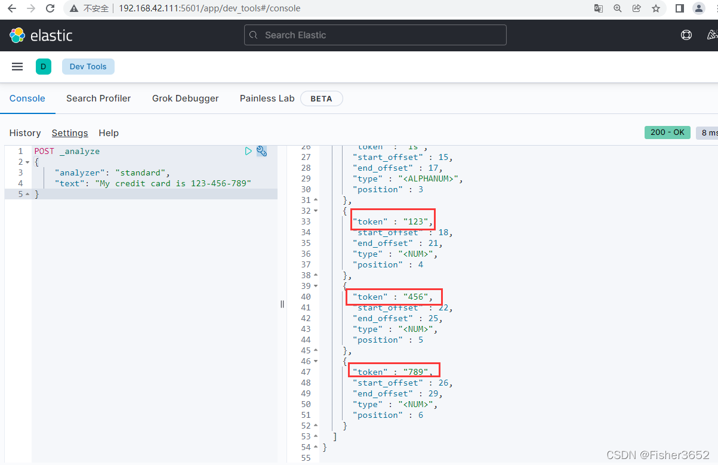Click the "end_offset" : 25 line
The width and height of the screenshot is (718, 465).
click(x=397, y=318)
